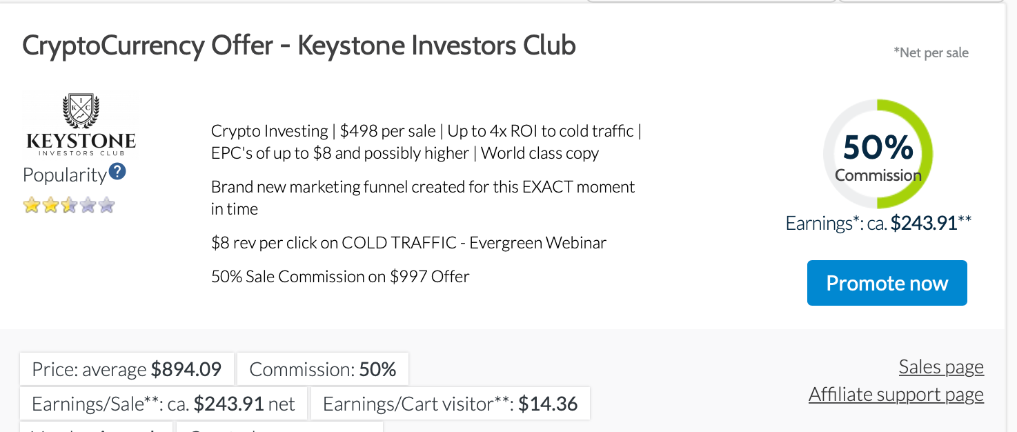
Task: Click the first gold popularity star
Action: pos(31,205)
